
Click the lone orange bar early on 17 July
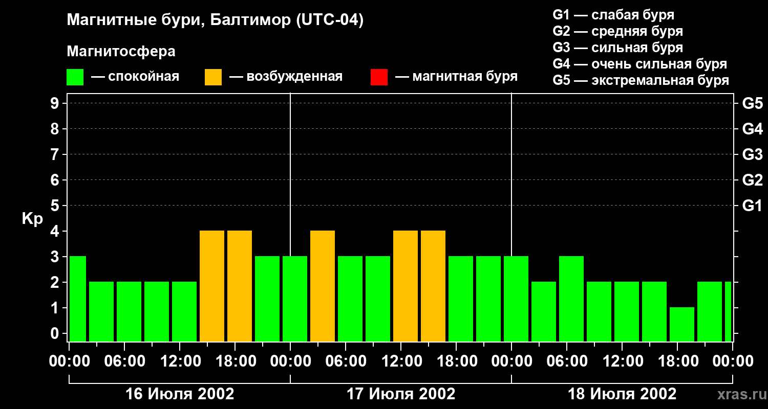323,286
